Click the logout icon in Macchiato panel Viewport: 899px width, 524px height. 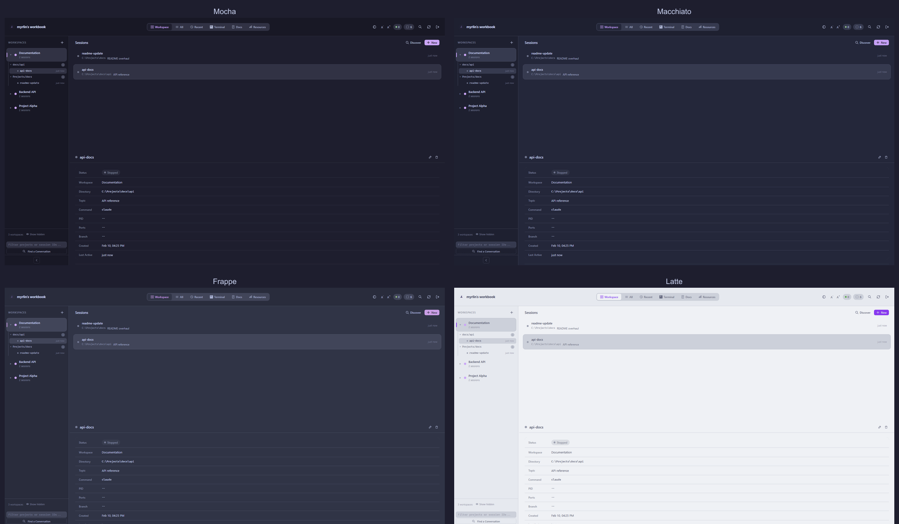(887, 27)
